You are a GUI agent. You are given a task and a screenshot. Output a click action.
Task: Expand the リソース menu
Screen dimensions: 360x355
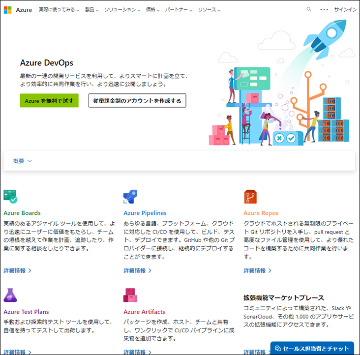[209, 10]
